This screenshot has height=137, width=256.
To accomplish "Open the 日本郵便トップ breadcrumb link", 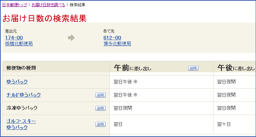I will pos(15,5).
